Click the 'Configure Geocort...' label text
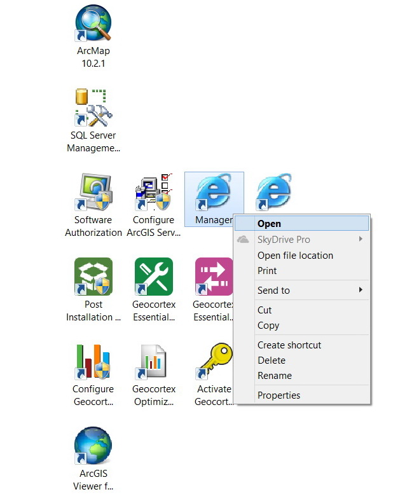The width and height of the screenshot is (393, 501). (93, 395)
